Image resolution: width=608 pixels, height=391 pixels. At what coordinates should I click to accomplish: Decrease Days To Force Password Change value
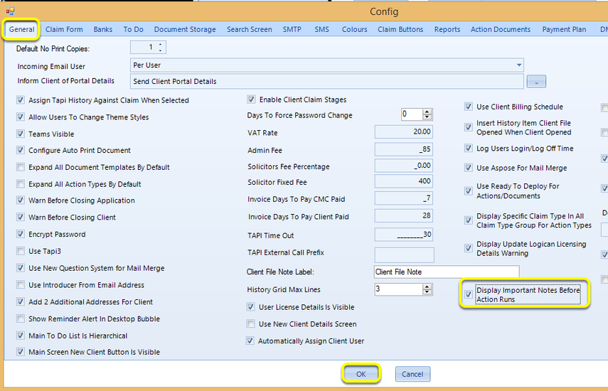(427, 117)
